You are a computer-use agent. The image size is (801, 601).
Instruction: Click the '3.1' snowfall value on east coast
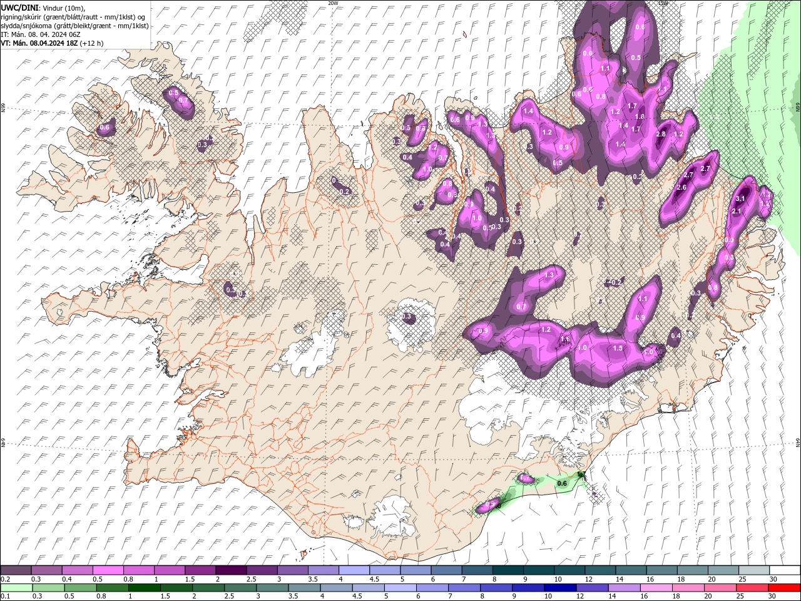[x=740, y=198]
